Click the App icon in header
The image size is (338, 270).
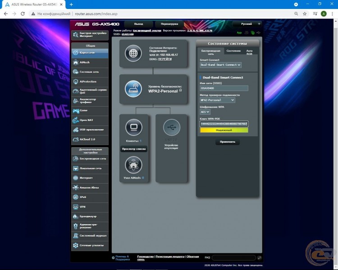click(x=239, y=33)
